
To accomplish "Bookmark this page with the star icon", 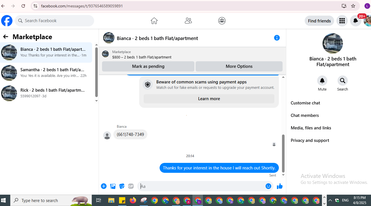I will [x=353, y=6].
